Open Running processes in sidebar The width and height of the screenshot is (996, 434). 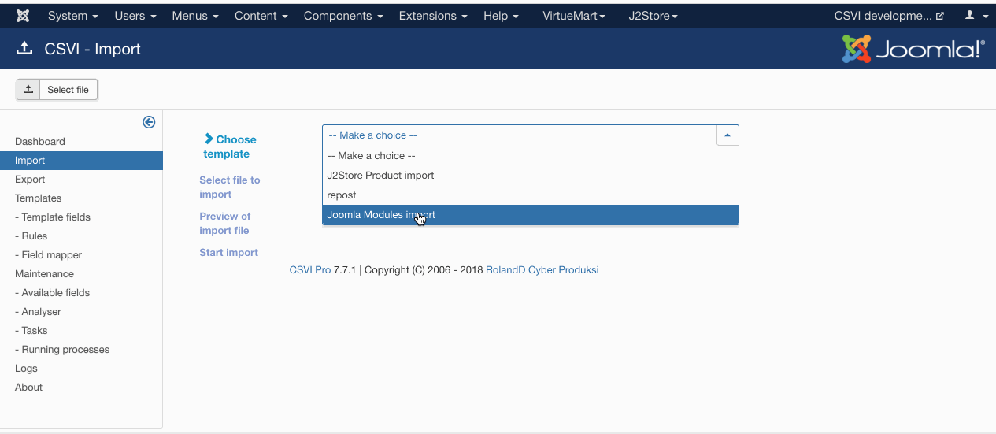(x=62, y=350)
